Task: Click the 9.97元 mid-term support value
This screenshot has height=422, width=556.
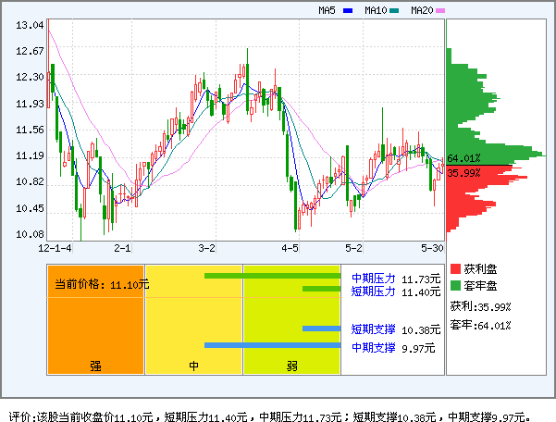Action: (418, 348)
